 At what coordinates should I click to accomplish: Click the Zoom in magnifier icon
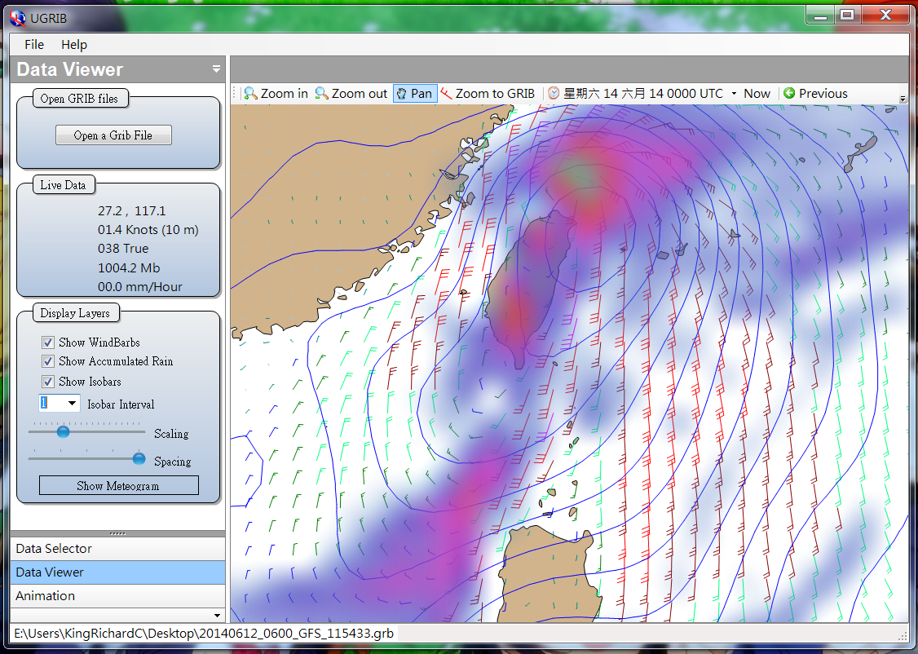point(251,94)
